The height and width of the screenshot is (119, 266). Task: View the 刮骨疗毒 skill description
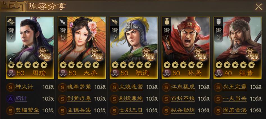coord(79,99)
